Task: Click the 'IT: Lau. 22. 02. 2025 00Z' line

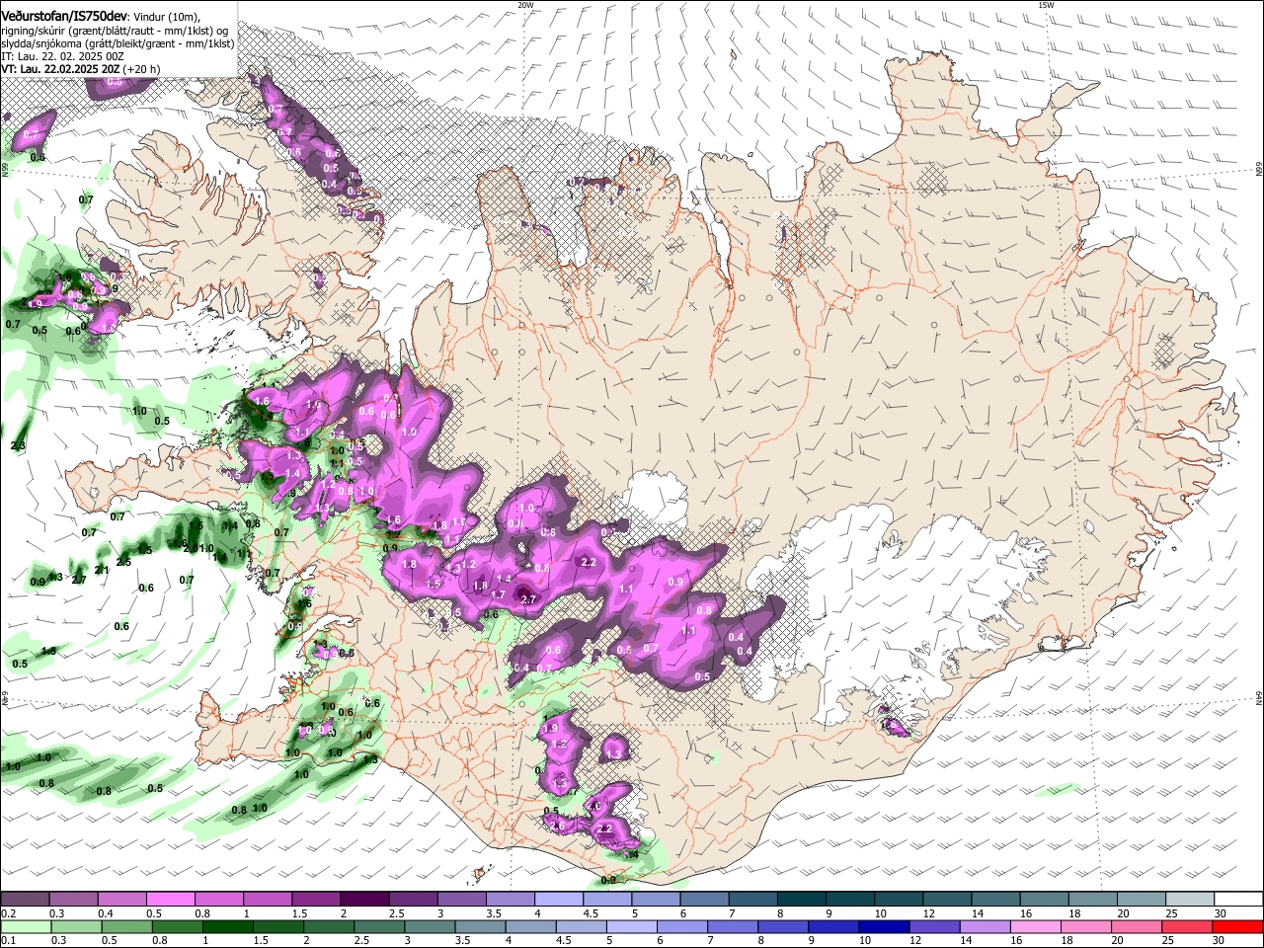Action: tap(62, 57)
